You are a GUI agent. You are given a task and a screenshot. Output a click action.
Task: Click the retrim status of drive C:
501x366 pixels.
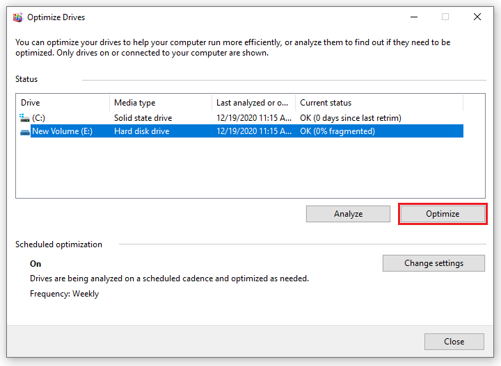pyautogui.click(x=350, y=118)
